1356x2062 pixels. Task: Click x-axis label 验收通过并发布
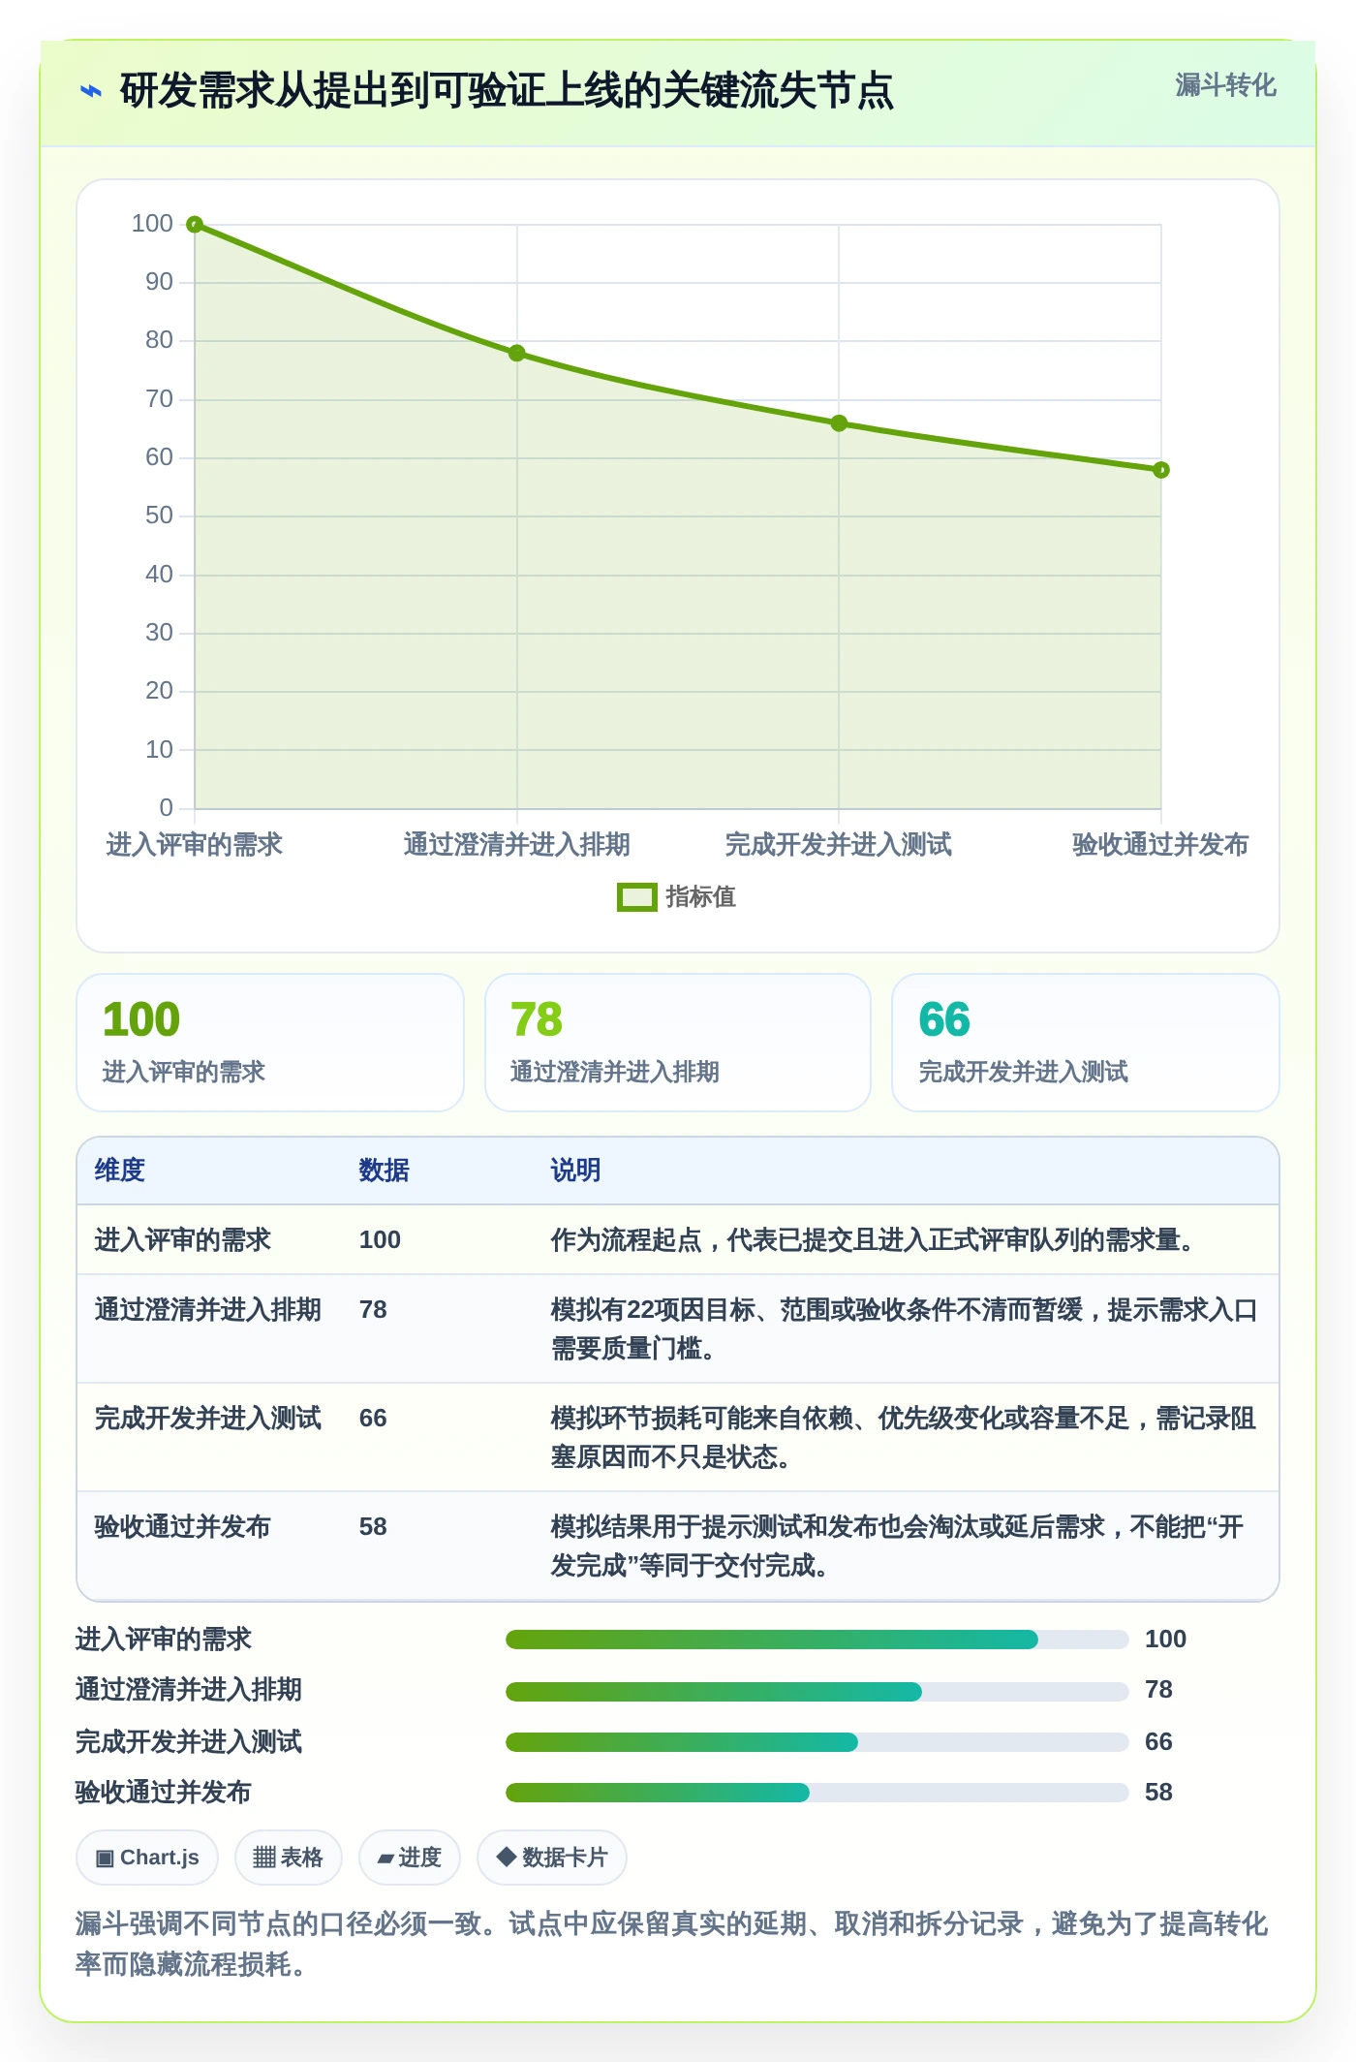(x=1160, y=845)
